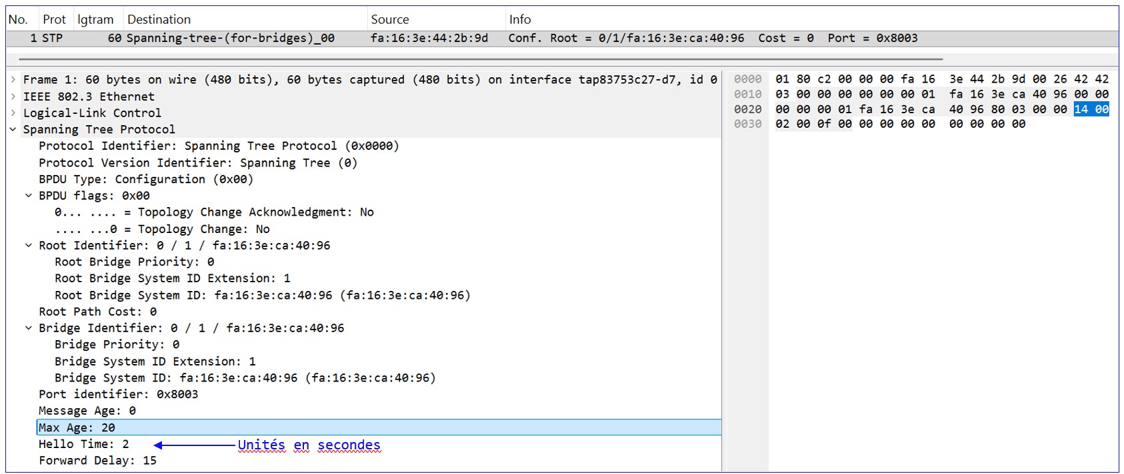Select the BPDU Type: Configuration line

click(x=145, y=179)
